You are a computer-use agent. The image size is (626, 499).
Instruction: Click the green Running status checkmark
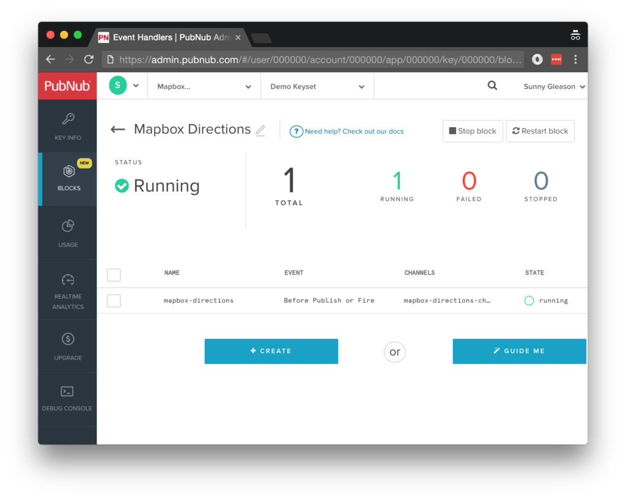tap(120, 186)
